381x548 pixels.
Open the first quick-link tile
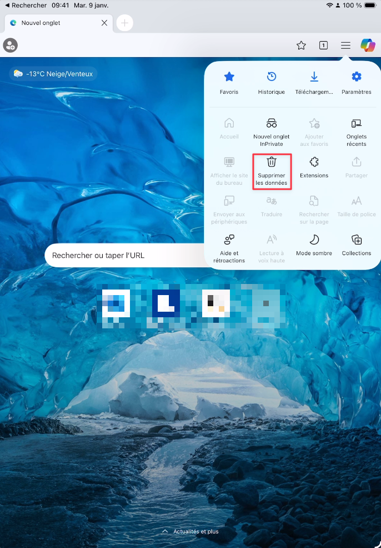[116, 303]
